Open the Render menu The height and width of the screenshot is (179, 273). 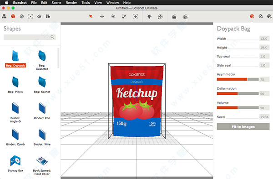point(71,3)
